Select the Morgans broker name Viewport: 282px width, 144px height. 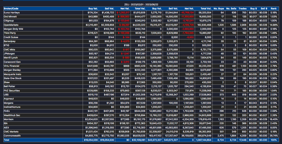click(x=9, y=103)
